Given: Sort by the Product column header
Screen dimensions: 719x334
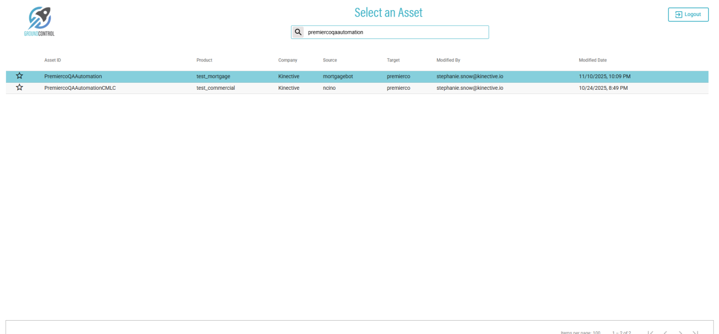Looking at the screenshot, I should tap(204, 60).
